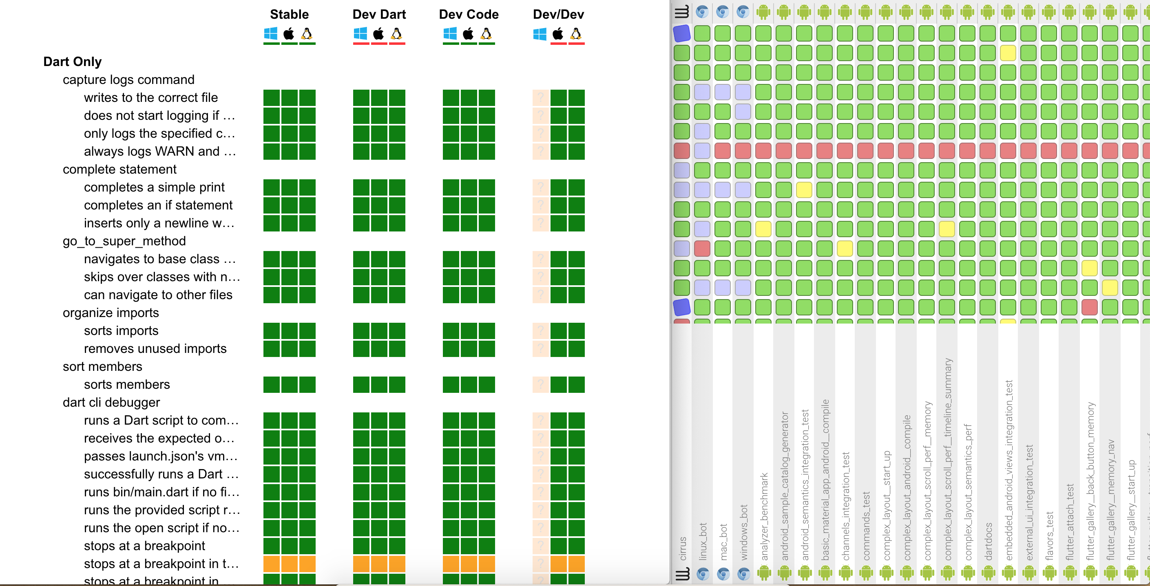Click the red status cell in the linux_bot column

tap(702, 249)
